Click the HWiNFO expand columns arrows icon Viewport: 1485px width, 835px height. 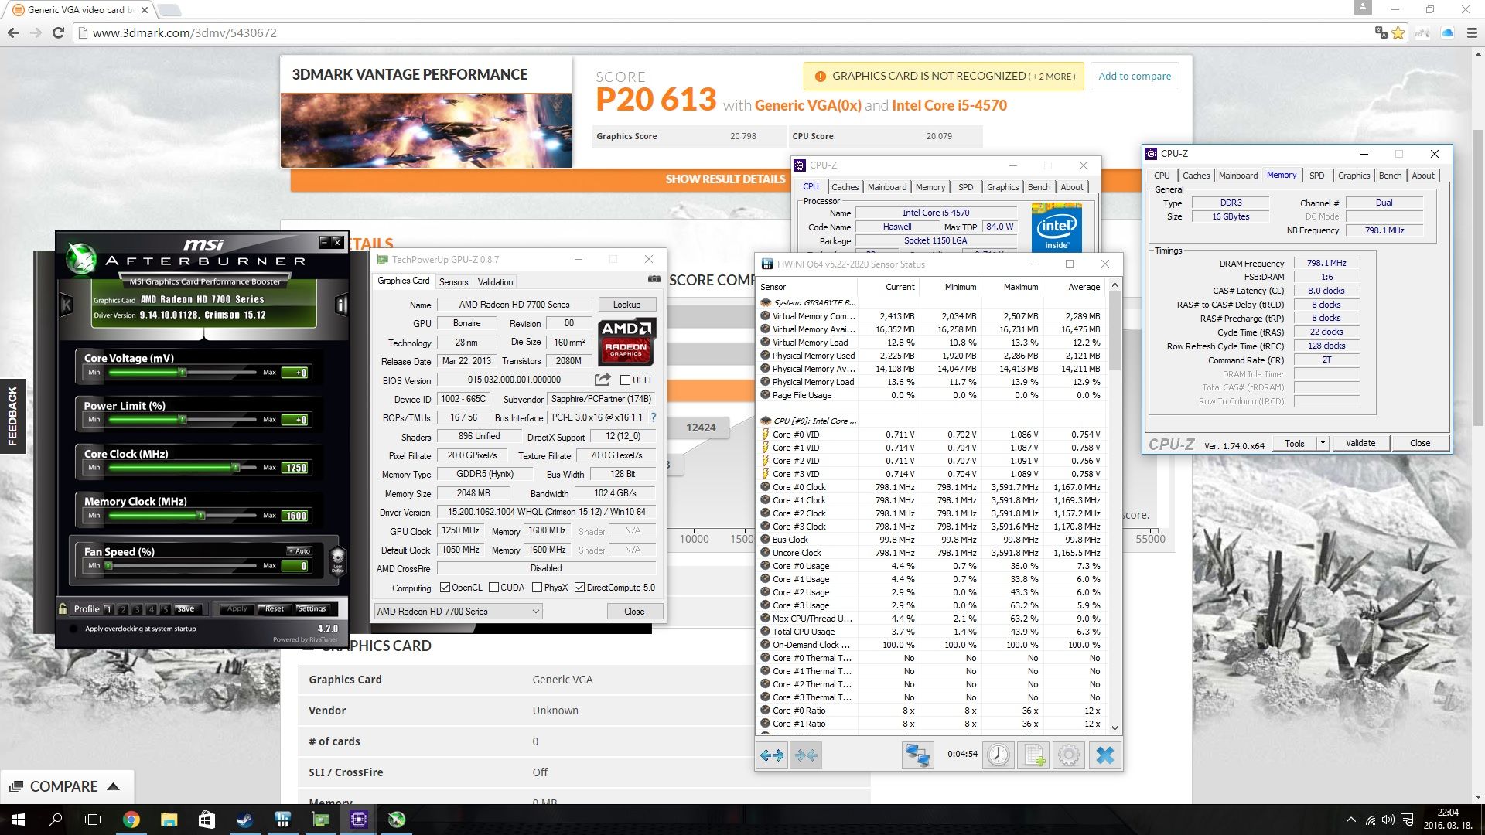772,755
